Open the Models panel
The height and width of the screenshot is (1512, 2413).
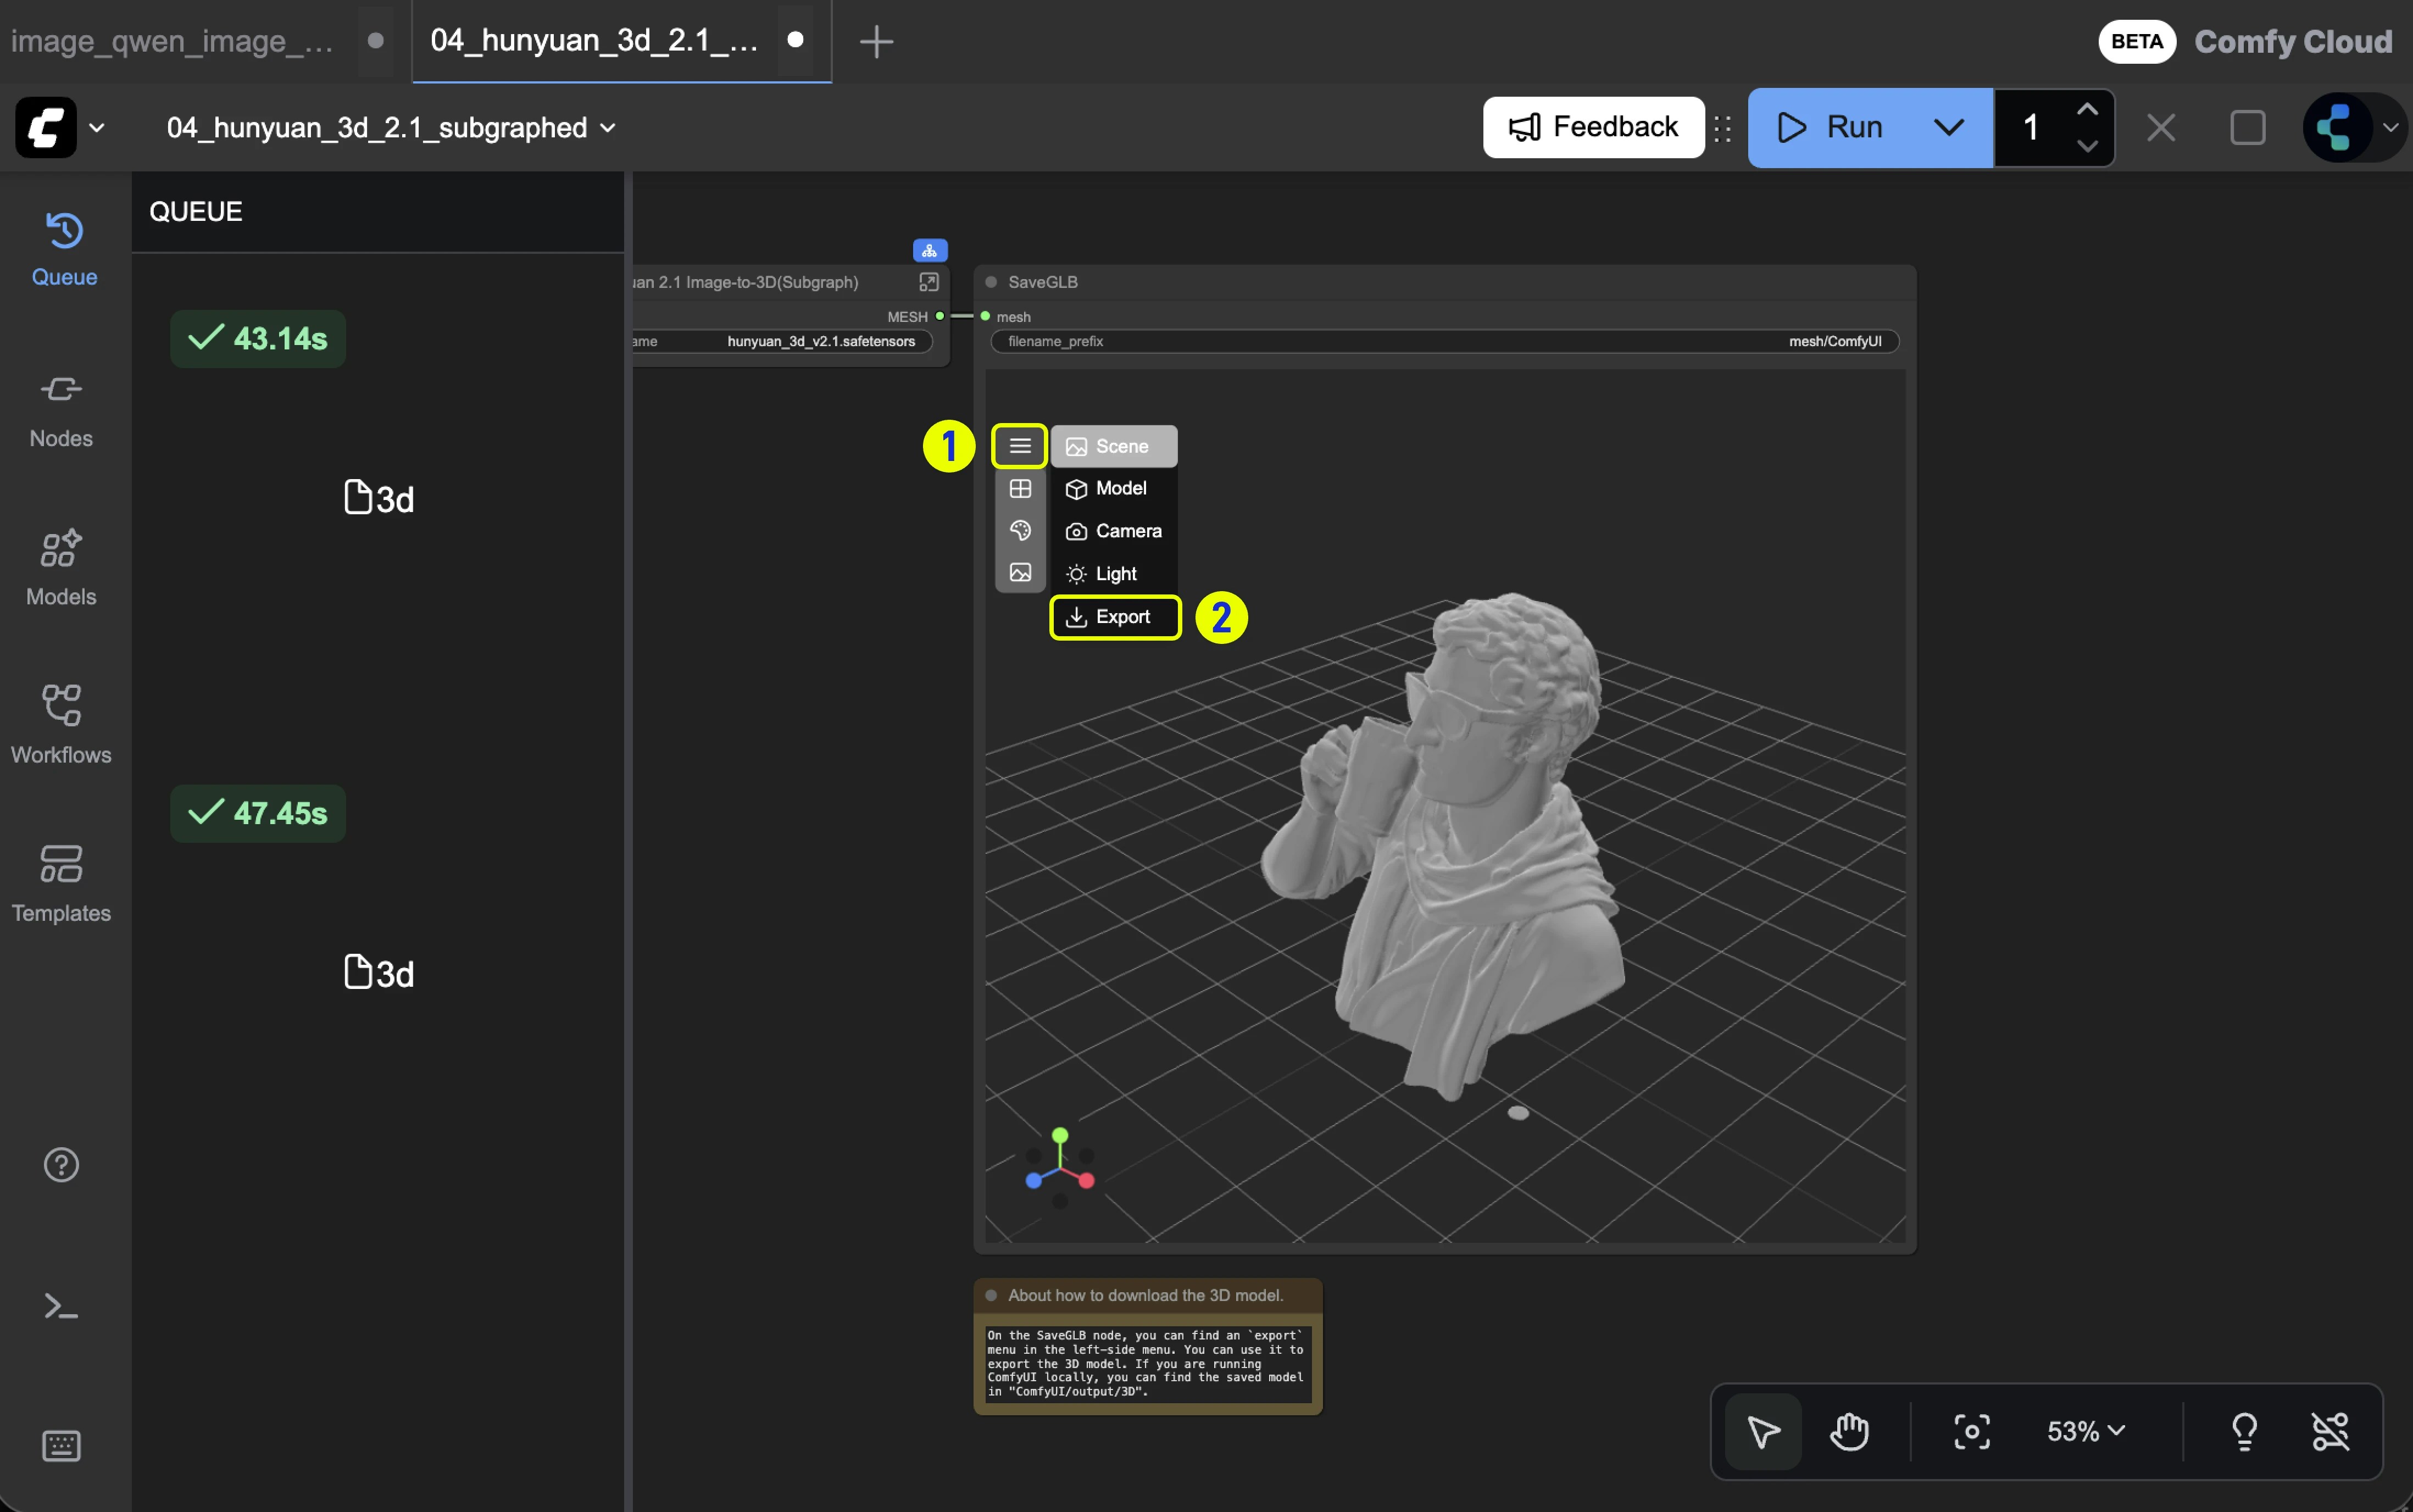pos(62,565)
